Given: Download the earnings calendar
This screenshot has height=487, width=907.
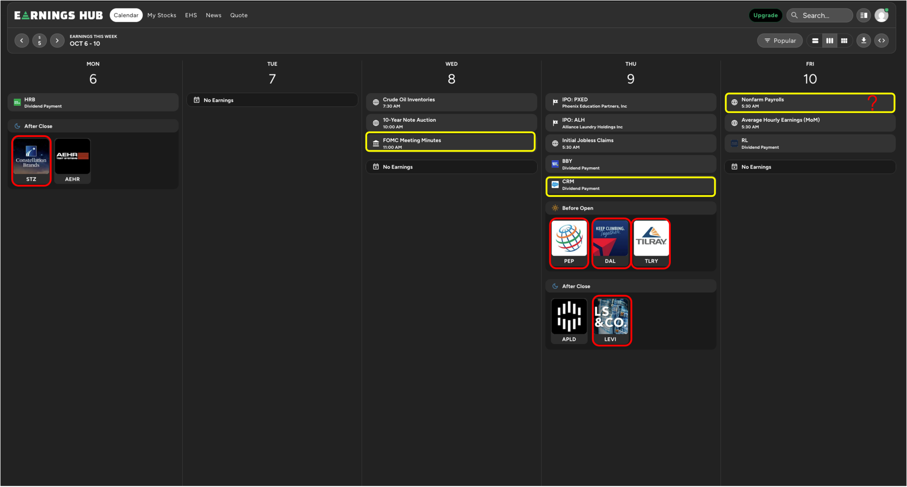Looking at the screenshot, I should (x=864, y=41).
